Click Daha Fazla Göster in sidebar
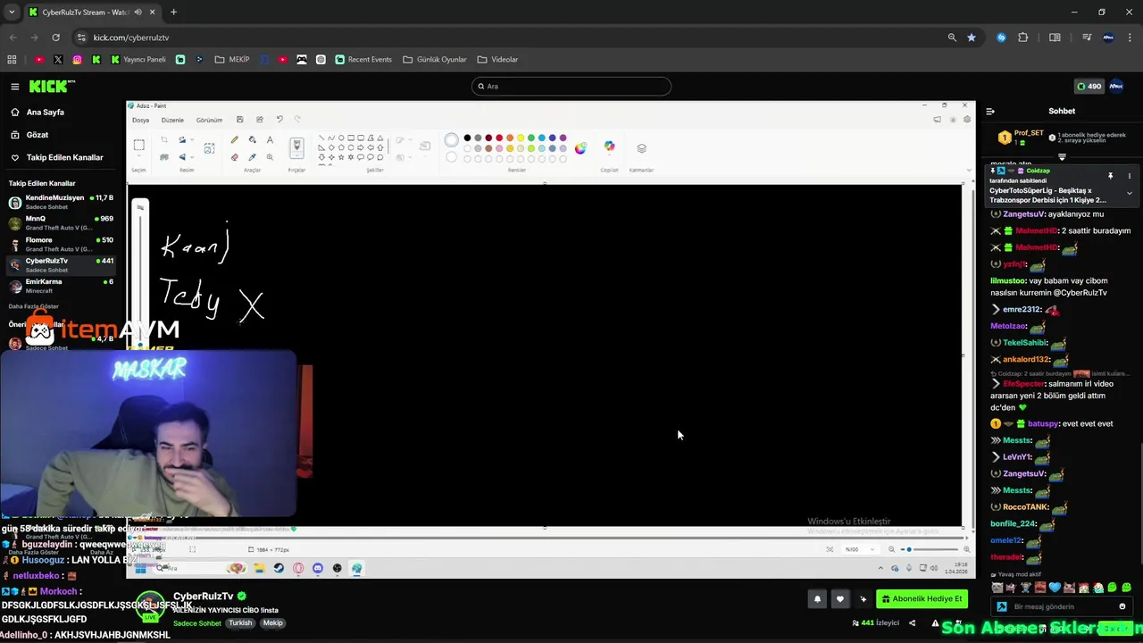The height and width of the screenshot is (643, 1143). click(34, 306)
